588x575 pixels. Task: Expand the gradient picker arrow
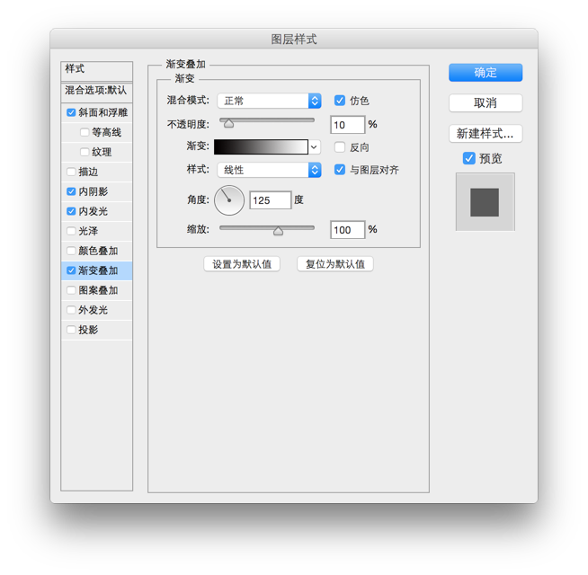pyautogui.click(x=315, y=147)
